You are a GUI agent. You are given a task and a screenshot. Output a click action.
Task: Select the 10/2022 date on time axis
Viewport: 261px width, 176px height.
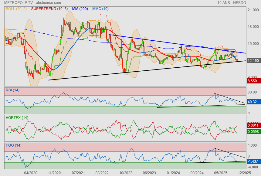pyautogui.click(x=126, y=173)
